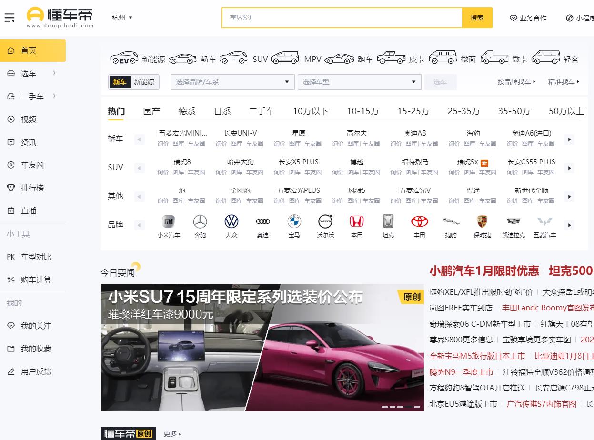
Task: Show next cars in the 轿车 row
Action: (569, 140)
